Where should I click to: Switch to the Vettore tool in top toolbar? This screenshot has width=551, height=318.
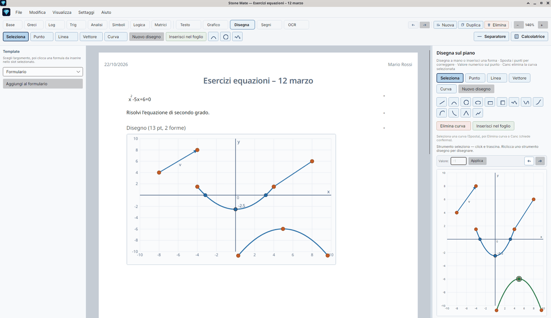coord(91,37)
